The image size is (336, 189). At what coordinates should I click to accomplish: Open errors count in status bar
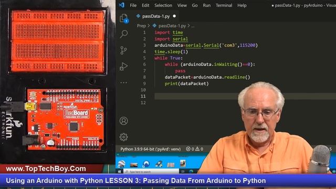190,149
